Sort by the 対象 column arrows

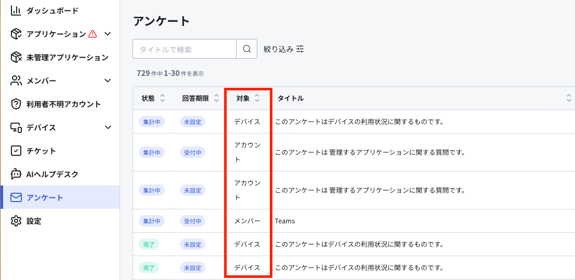tap(257, 98)
